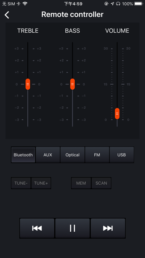Image resolution: width=145 pixels, height=258 pixels.
Task: Click the VOLUME label
Action: pos(117,31)
